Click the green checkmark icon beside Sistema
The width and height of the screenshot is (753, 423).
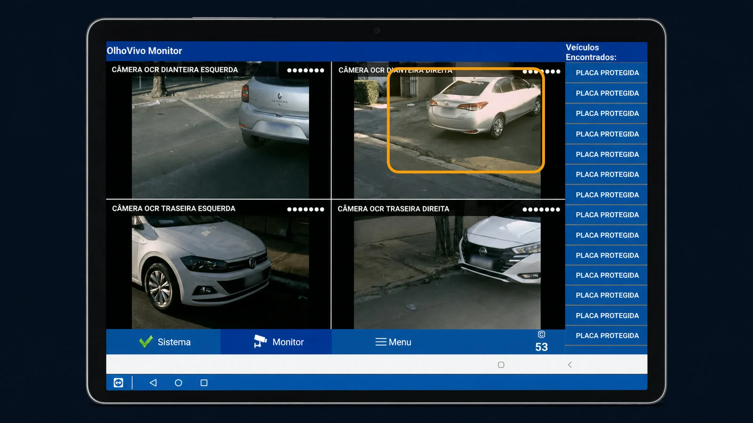(146, 342)
